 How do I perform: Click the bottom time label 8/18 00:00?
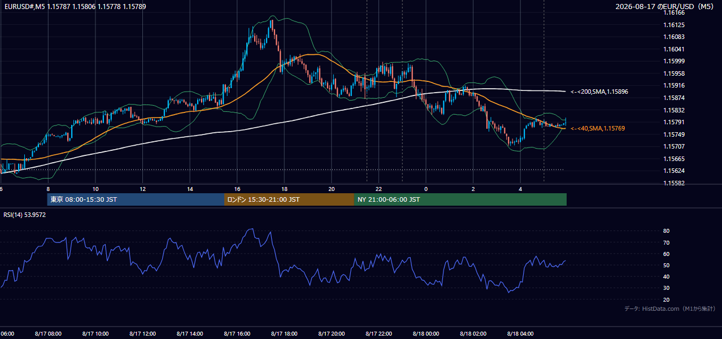tap(426, 334)
